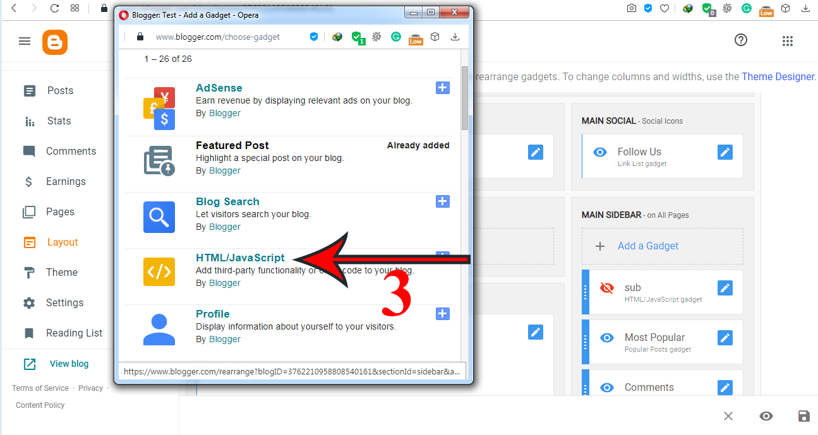Reload the main browser page
Screen dimensions: 818x435
[x=54, y=8]
